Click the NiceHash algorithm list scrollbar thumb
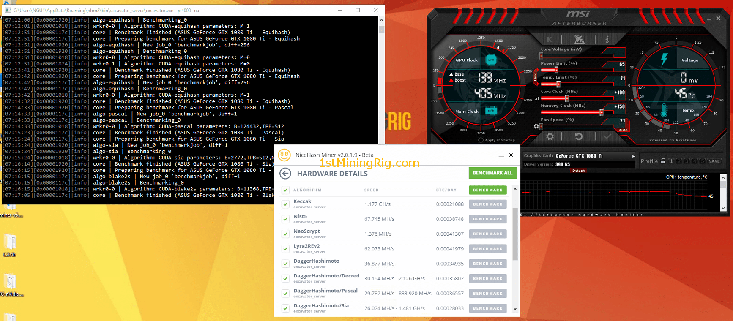Screen dimensions: 733x321 pyautogui.click(x=515, y=234)
